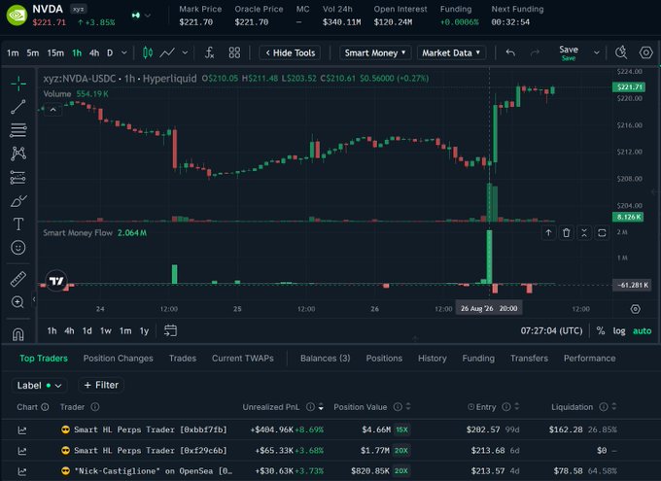This screenshot has width=661, height=481.
Task: Open the forecasting position tool
Action: (18, 178)
